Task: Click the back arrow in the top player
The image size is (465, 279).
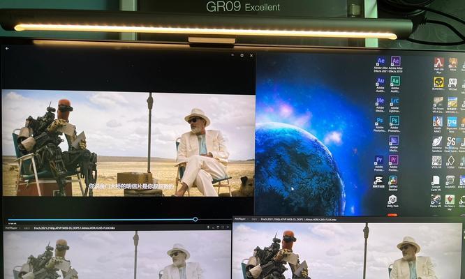Action: 7,48
